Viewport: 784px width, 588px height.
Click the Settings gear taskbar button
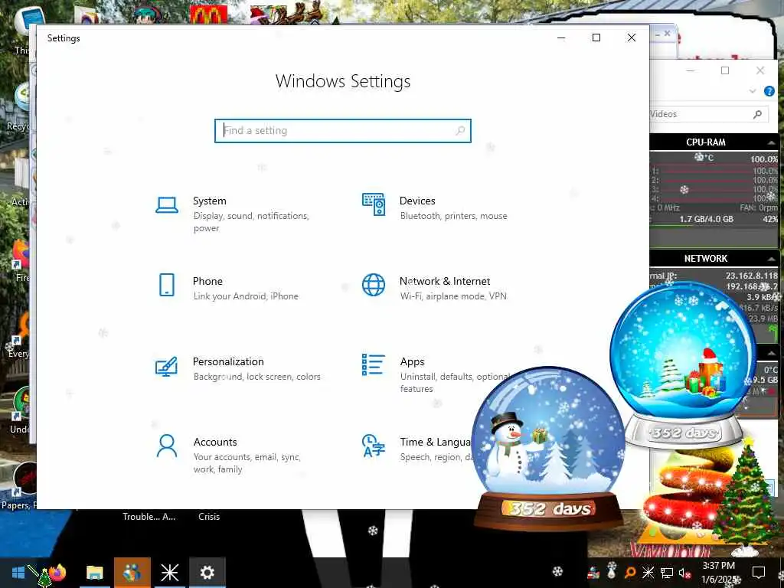click(x=207, y=573)
